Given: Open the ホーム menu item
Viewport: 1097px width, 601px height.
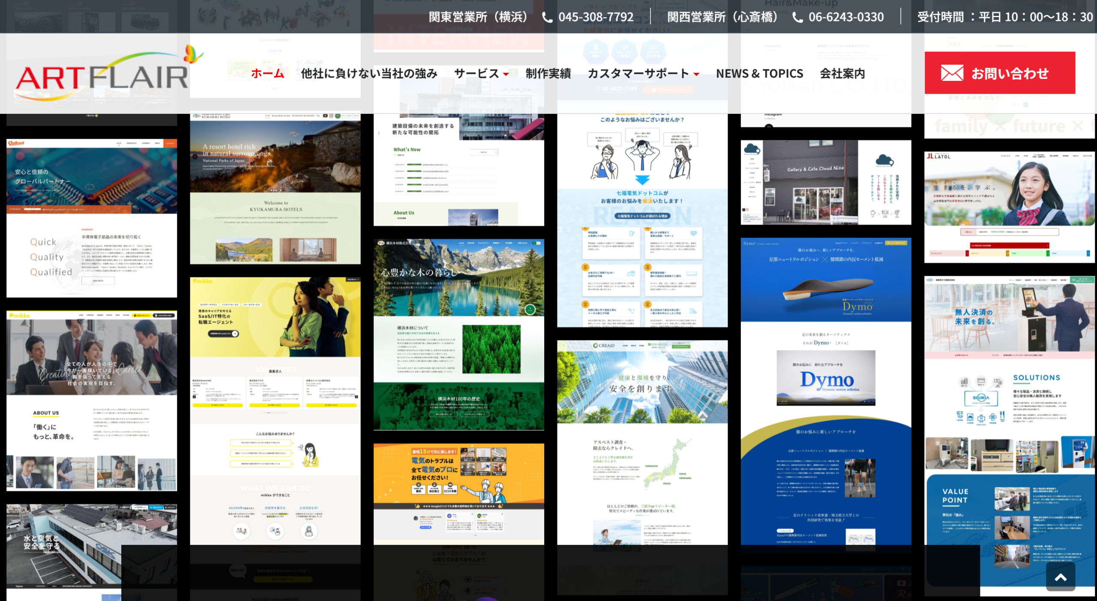Looking at the screenshot, I should tap(267, 74).
